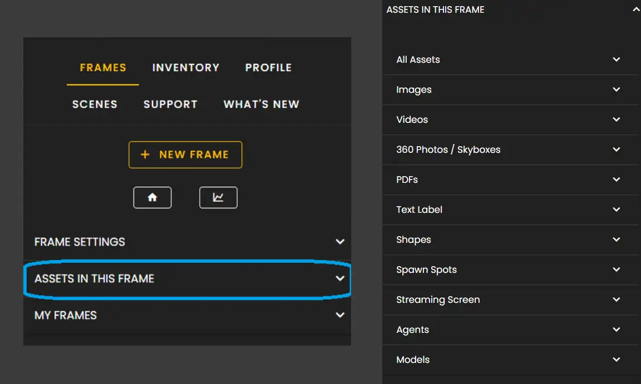Open the WHAT'S NEW tab
Image resolution: width=641 pixels, height=384 pixels.
click(261, 104)
